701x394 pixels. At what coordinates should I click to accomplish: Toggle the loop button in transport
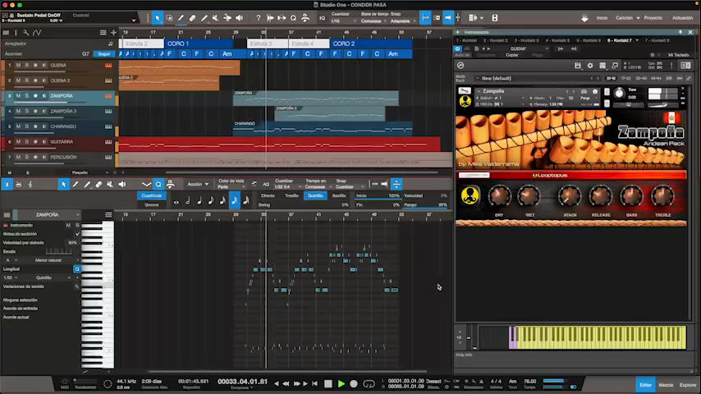coord(369,383)
